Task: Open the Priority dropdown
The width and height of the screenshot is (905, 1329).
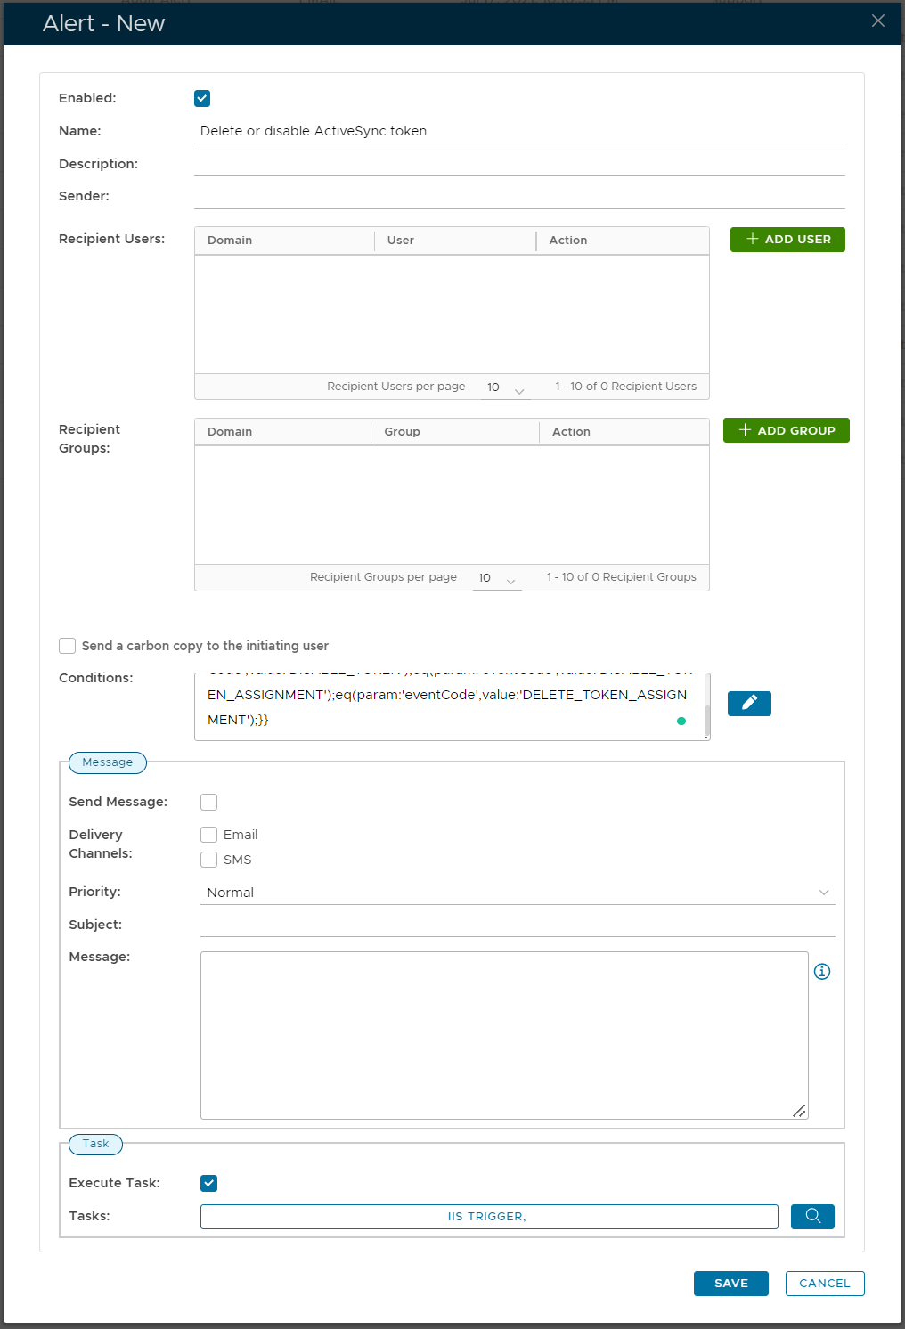Action: pos(517,893)
